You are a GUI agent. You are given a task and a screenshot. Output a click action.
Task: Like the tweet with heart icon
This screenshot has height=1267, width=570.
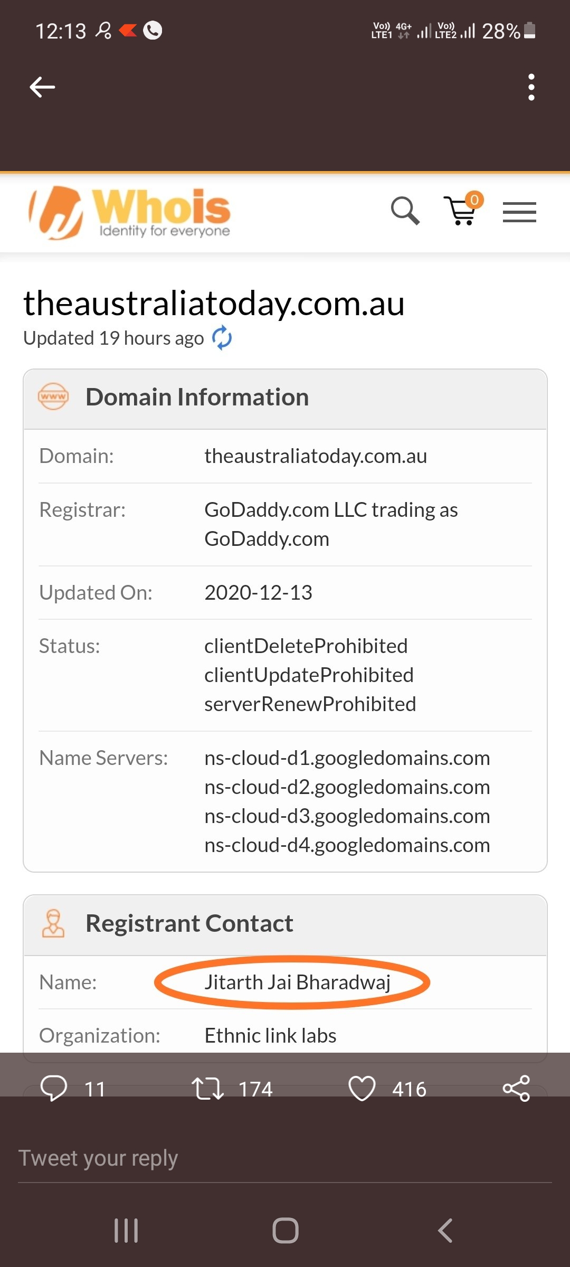[362, 1088]
